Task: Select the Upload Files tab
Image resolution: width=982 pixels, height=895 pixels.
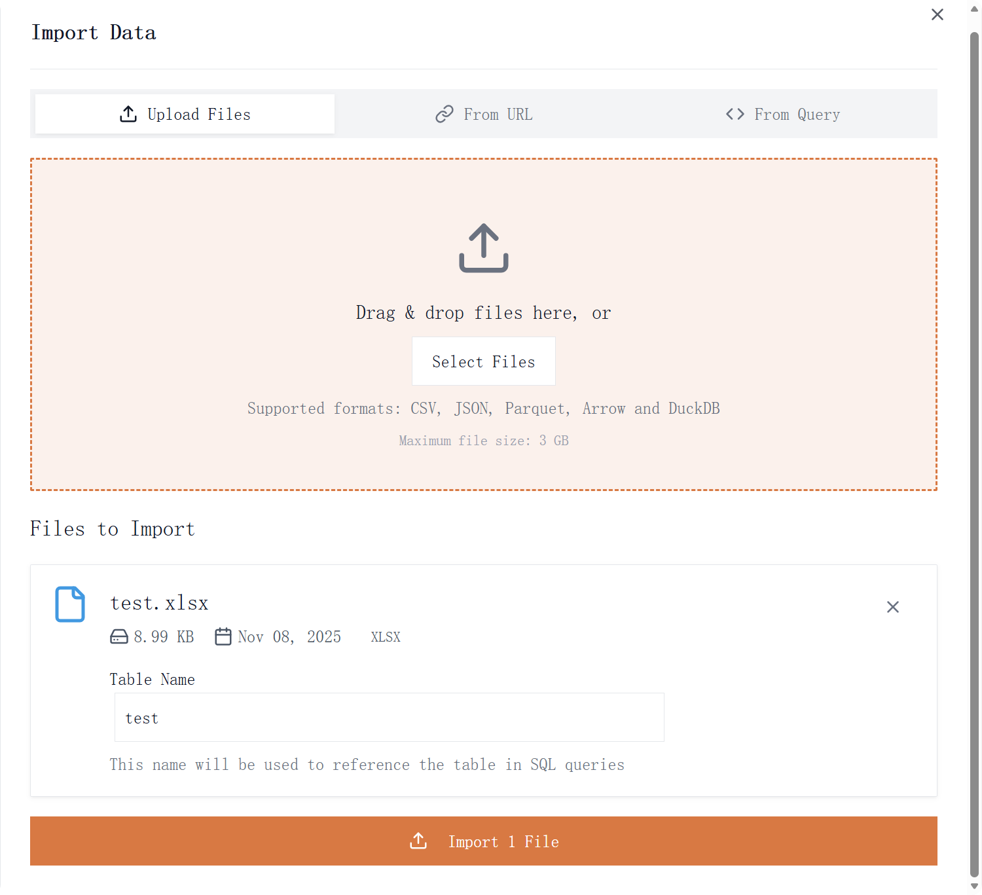Action: point(184,113)
